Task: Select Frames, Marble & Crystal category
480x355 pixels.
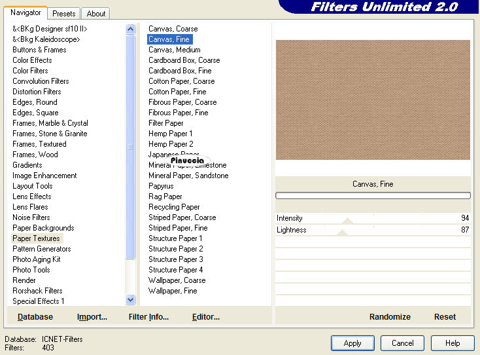Action: 50,123
